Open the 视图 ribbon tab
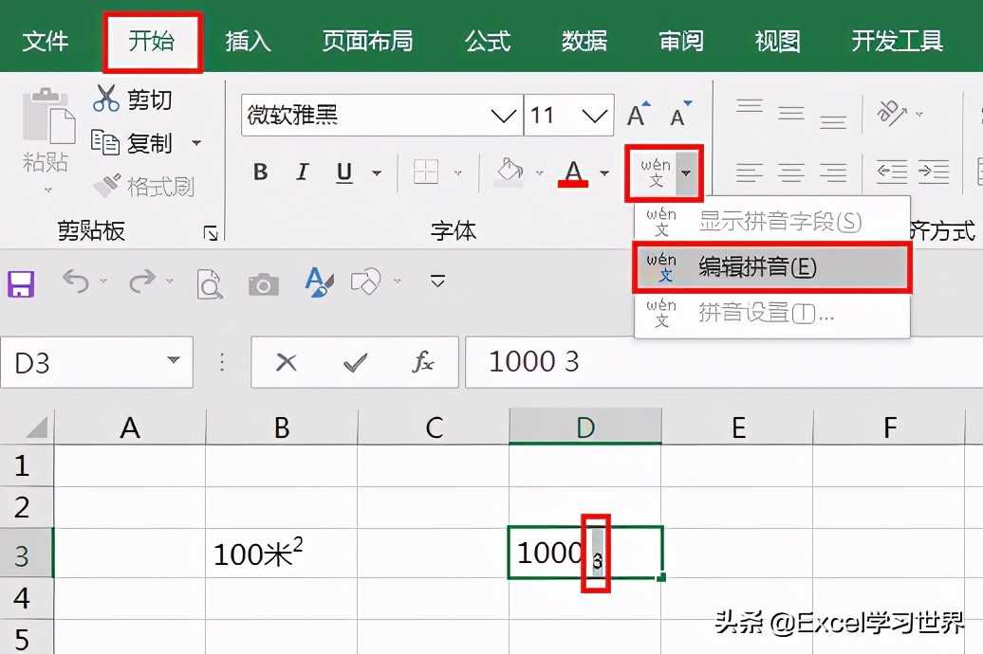983x654 pixels. pyautogui.click(x=777, y=42)
